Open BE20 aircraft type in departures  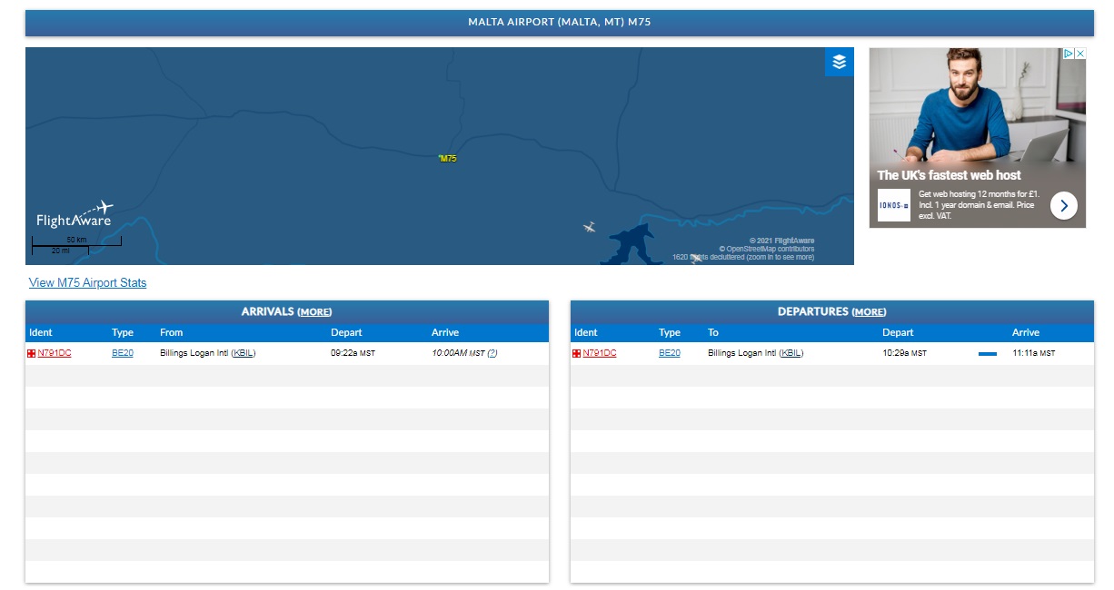click(x=670, y=353)
